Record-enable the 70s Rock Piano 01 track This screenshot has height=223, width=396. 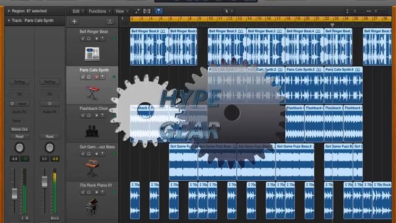tap(97, 192)
